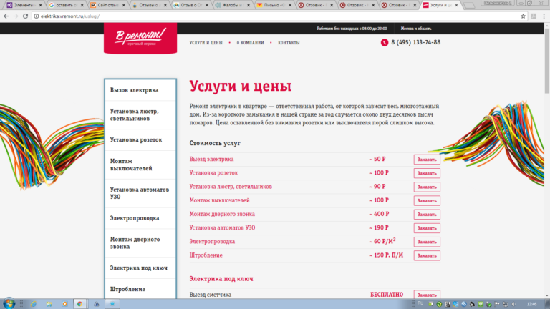550x309 pixels.
Task: Close the «Письмо» tab
Action: [x=290, y=5]
